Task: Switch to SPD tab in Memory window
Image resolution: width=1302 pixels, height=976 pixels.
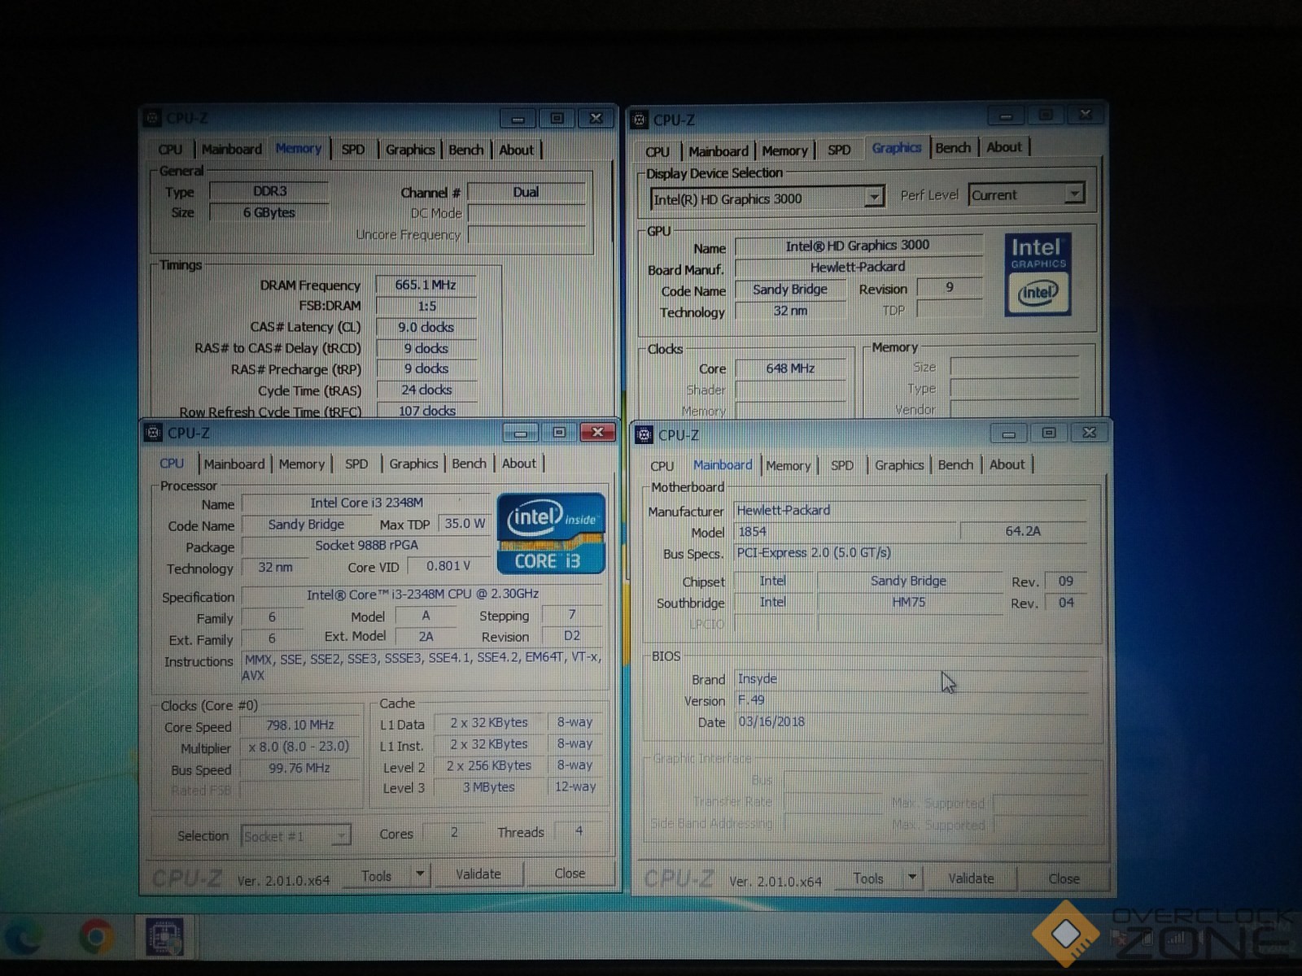Action: 353,150
